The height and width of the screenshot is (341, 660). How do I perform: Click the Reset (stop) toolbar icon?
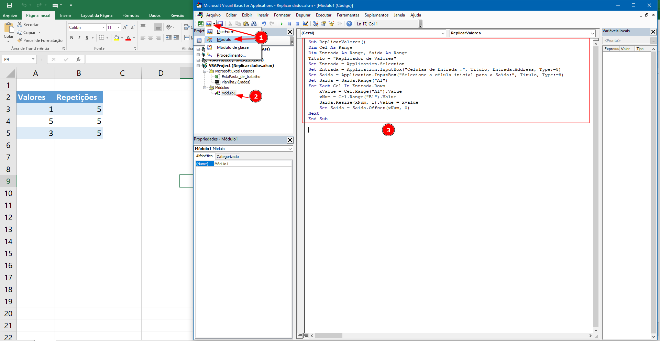pos(297,24)
